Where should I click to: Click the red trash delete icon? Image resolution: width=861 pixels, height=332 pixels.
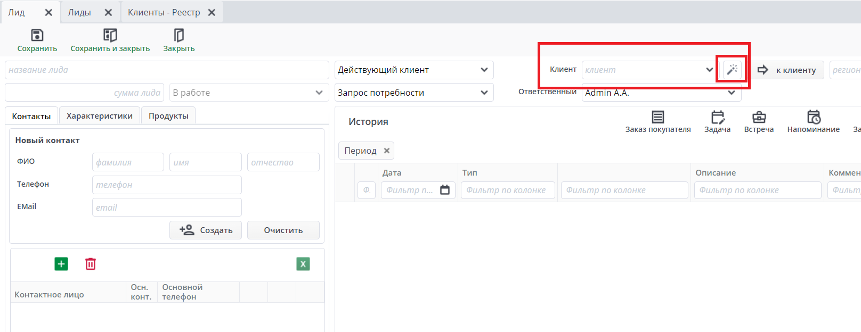coord(91,264)
